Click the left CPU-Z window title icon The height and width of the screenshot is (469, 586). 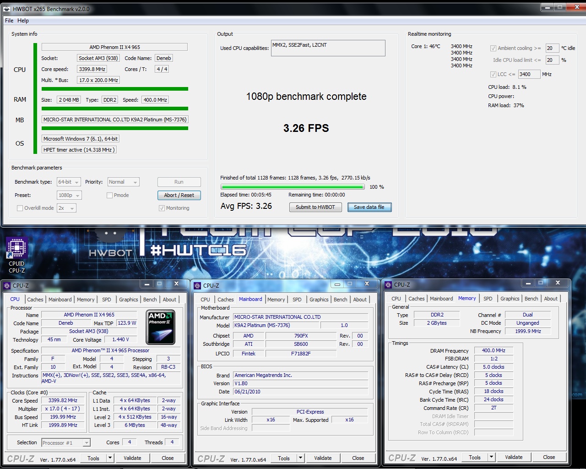click(7, 285)
